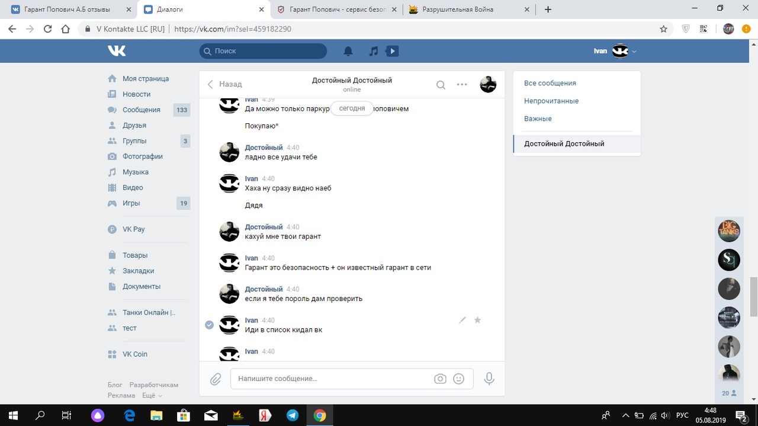Click the notifications bell icon

pos(348,52)
